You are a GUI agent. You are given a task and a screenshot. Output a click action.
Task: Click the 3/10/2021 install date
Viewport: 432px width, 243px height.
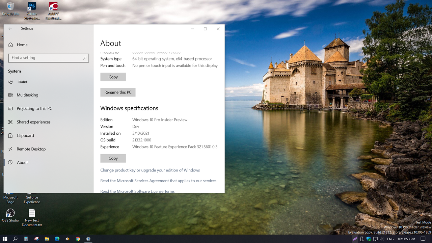point(141,133)
